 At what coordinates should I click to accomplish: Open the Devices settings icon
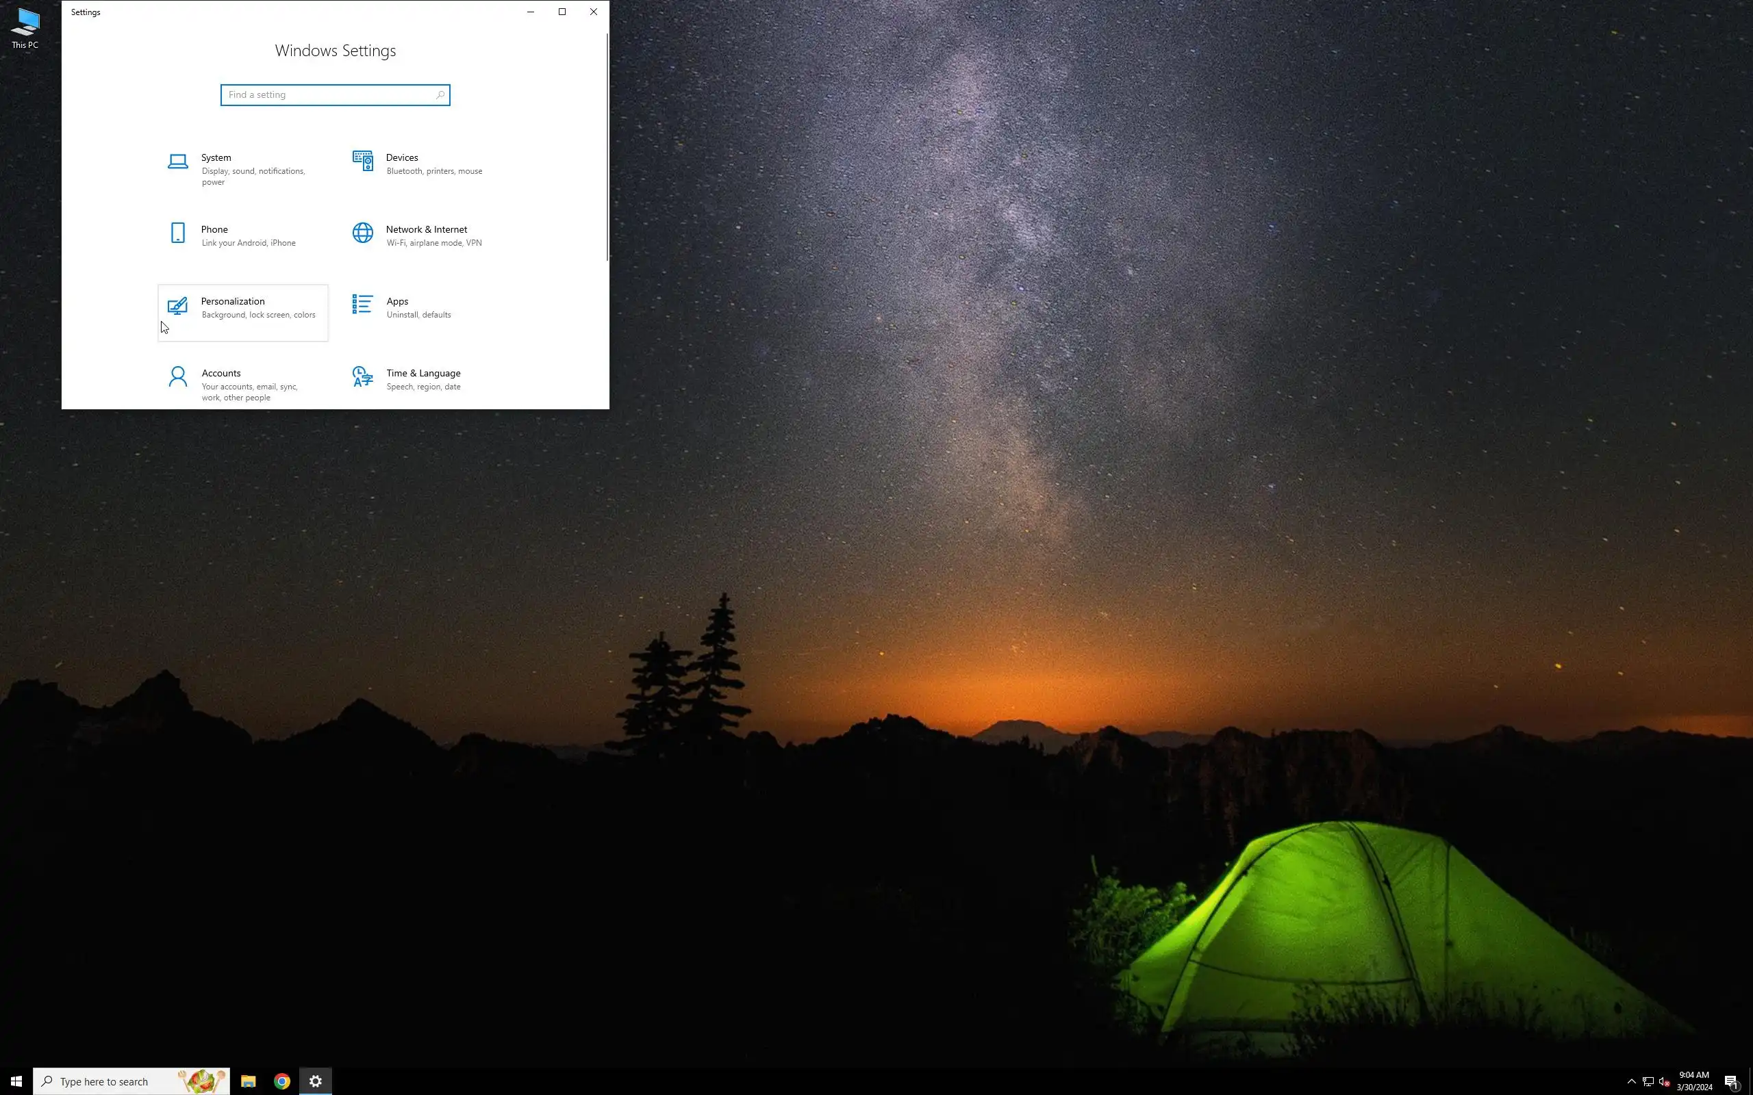362,162
